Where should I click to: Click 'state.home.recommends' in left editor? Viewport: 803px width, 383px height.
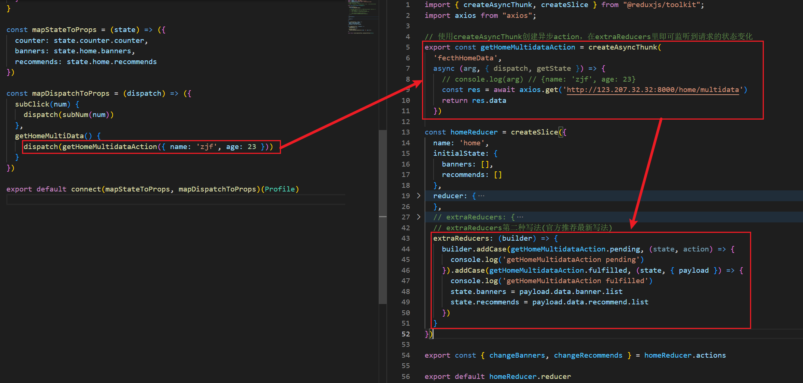point(112,62)
